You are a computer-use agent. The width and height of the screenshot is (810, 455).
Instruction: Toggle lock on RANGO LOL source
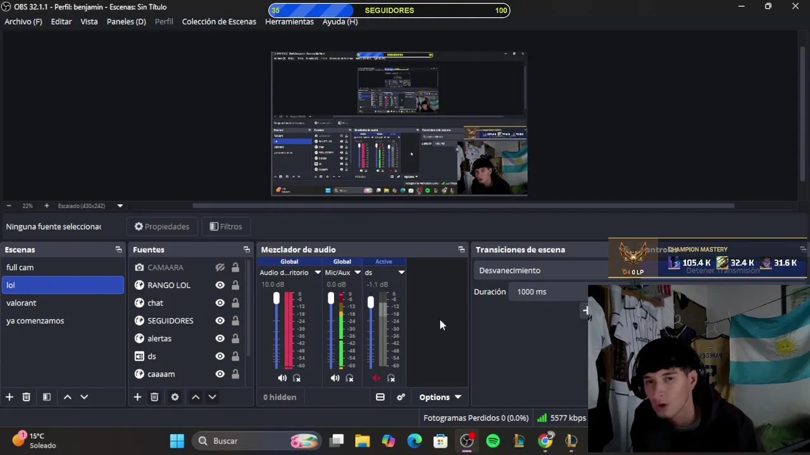(x=235, y=285)
